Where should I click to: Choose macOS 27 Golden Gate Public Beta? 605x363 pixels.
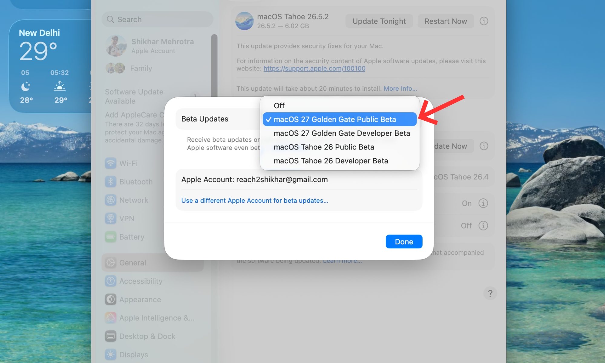click(340, 119)
